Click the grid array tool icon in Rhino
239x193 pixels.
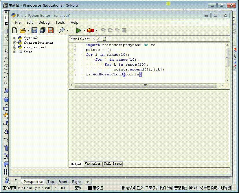pos(6,172)
